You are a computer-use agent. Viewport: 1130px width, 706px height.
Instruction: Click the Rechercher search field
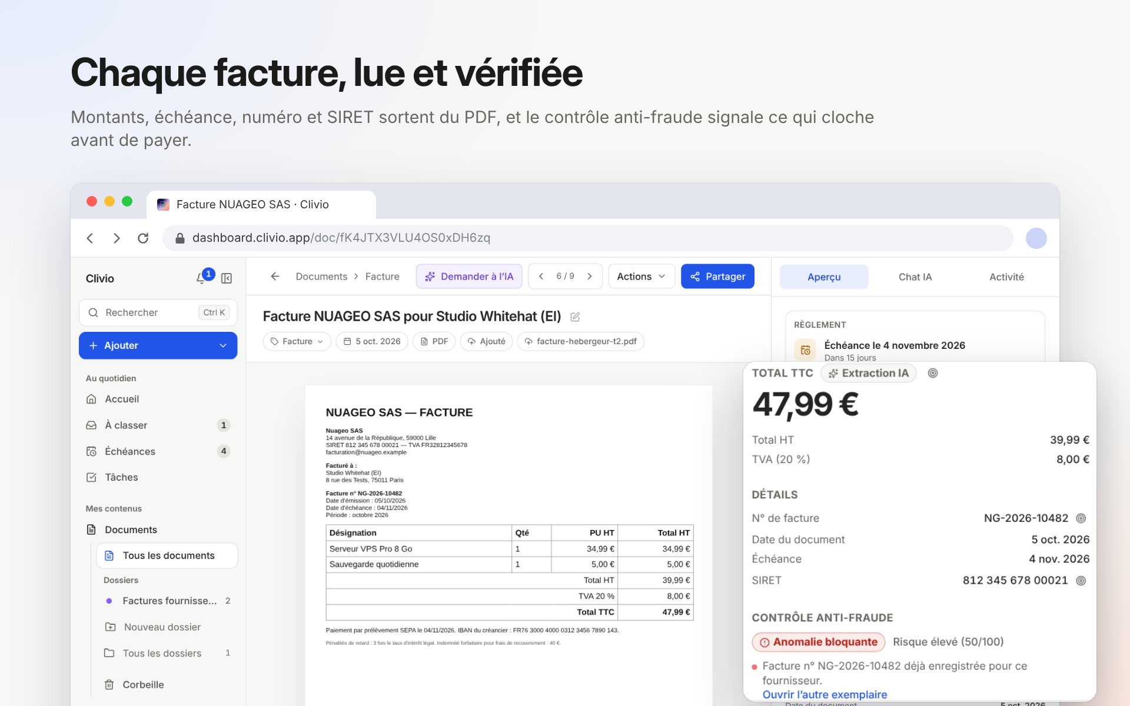pyautogui.click(x=158, y=313)
